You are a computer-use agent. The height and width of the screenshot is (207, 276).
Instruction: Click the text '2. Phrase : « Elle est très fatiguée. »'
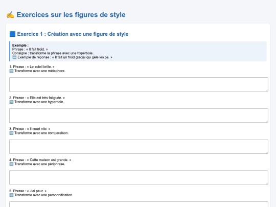[37, 98]
